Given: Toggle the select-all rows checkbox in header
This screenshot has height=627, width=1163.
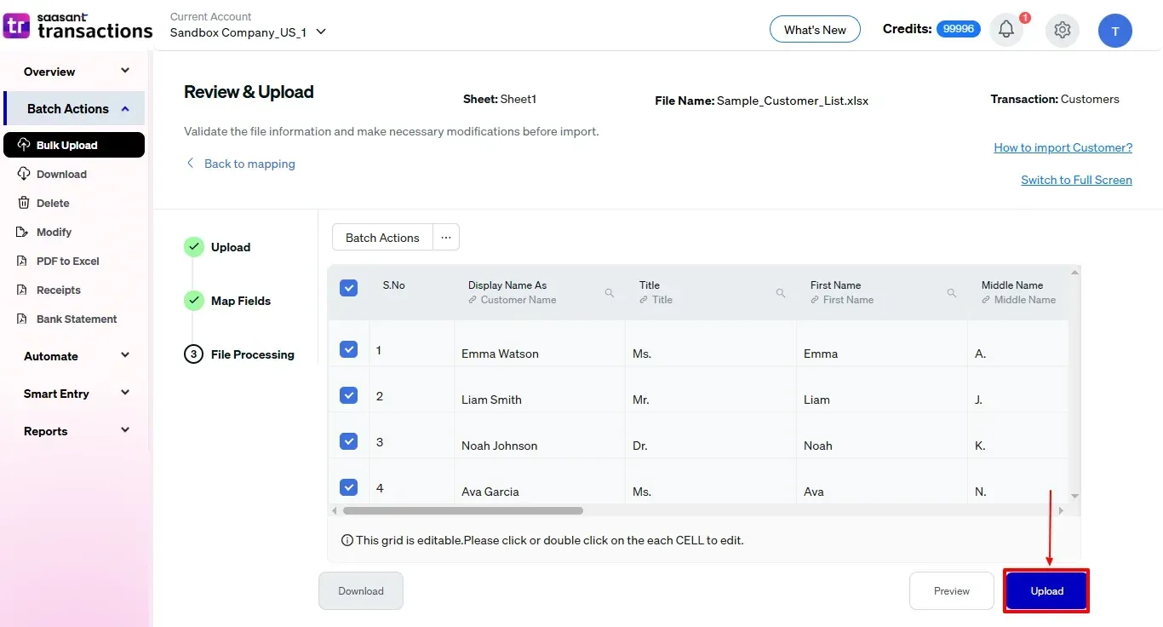Looking at the screenshot, I should pyautogui.click(x=348, y=288).
